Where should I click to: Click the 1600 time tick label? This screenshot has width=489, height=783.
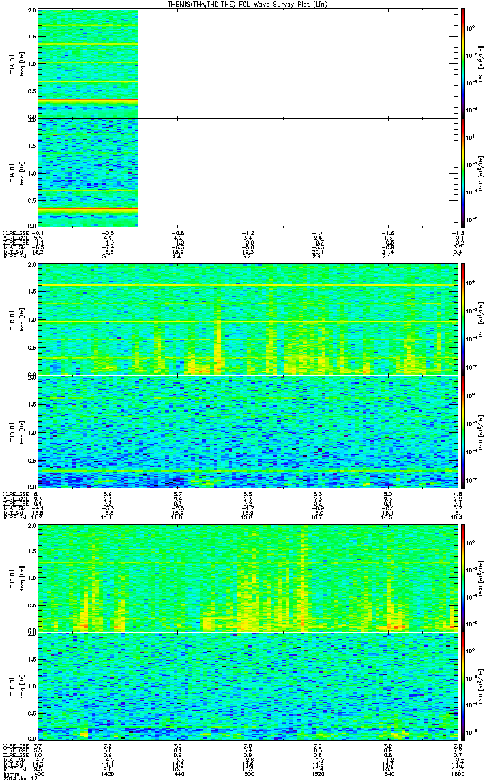[456, 773]
